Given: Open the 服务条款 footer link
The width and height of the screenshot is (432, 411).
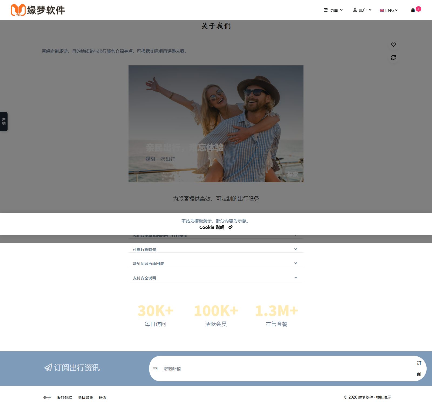Looking at the screenshot, I should 64,397.
